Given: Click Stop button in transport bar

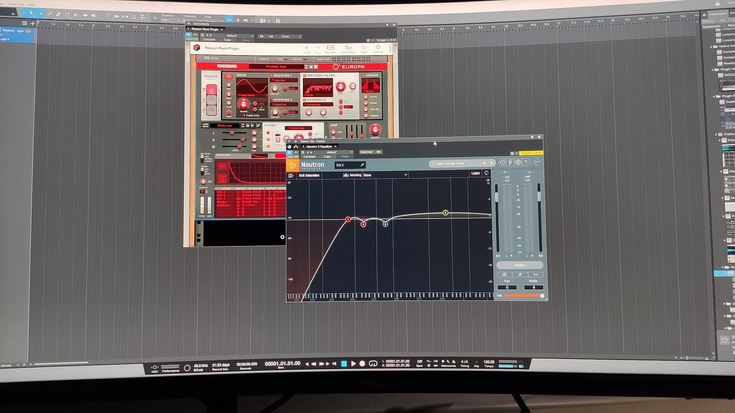Looking at the screenshot, I should 344,364.
